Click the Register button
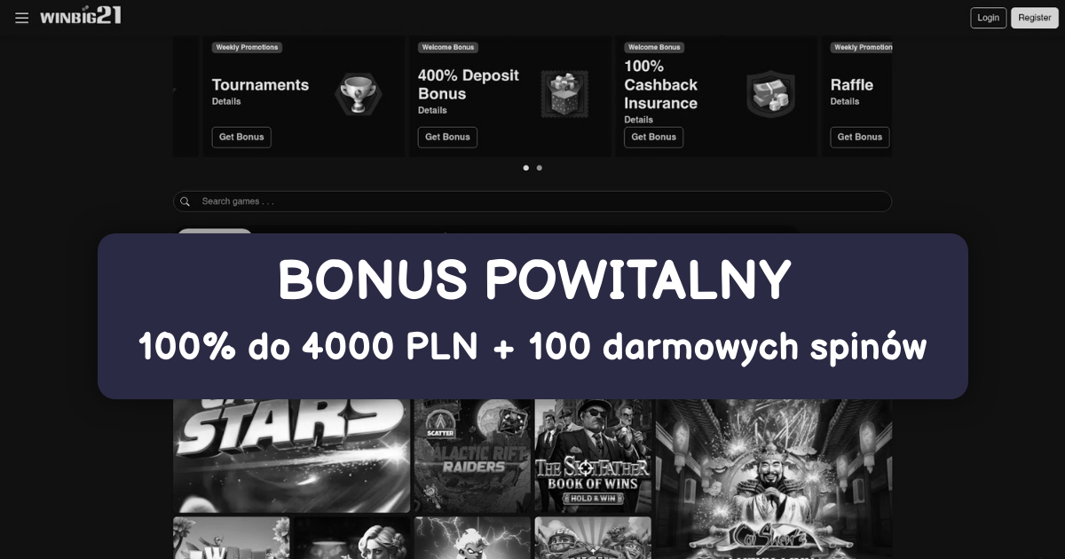1065x559 pixels. [1035, 18]
